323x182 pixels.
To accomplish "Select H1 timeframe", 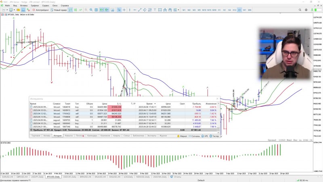I will point(219,10).
